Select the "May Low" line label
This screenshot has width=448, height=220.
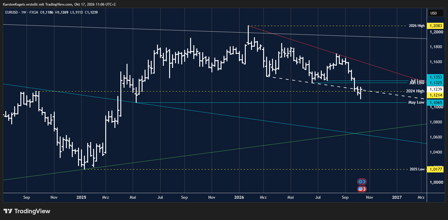(416, 102)
